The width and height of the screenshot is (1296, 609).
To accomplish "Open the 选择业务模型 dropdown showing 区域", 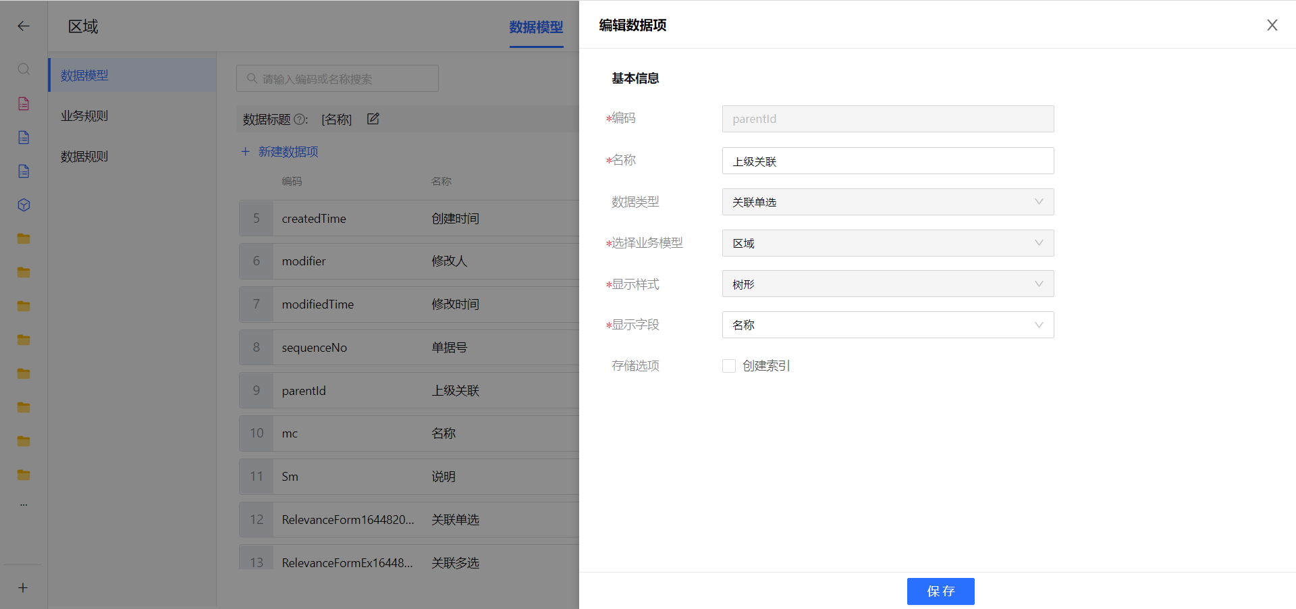I will tap(888, 243).
